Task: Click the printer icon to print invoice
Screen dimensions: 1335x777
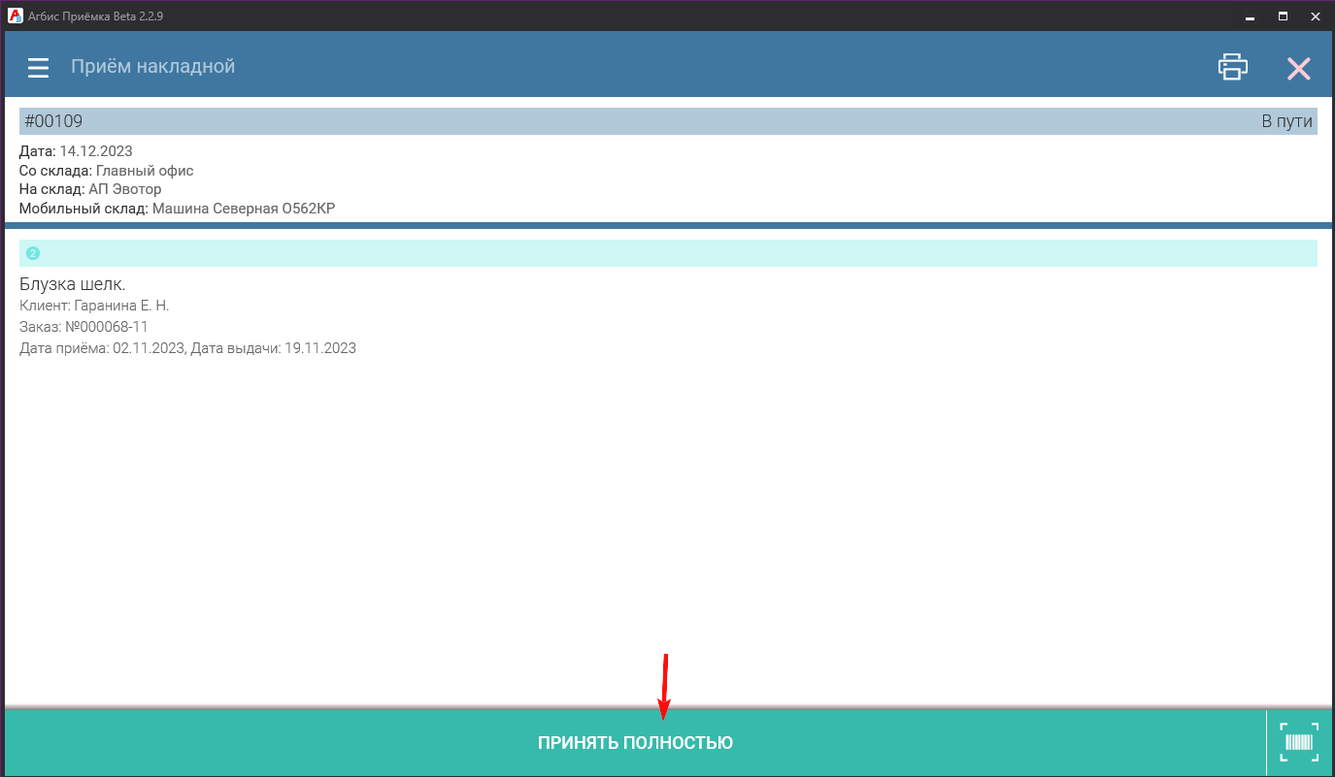Action: [1233, 67]
